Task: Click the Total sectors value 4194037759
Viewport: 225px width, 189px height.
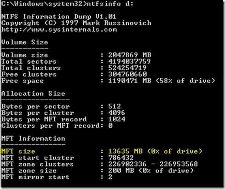Action: [x=129, y=61]
